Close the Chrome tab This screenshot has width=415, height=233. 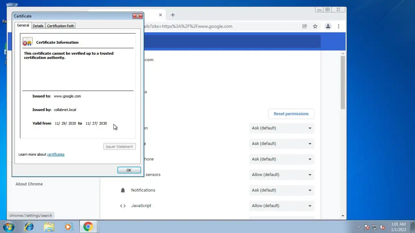160,15
